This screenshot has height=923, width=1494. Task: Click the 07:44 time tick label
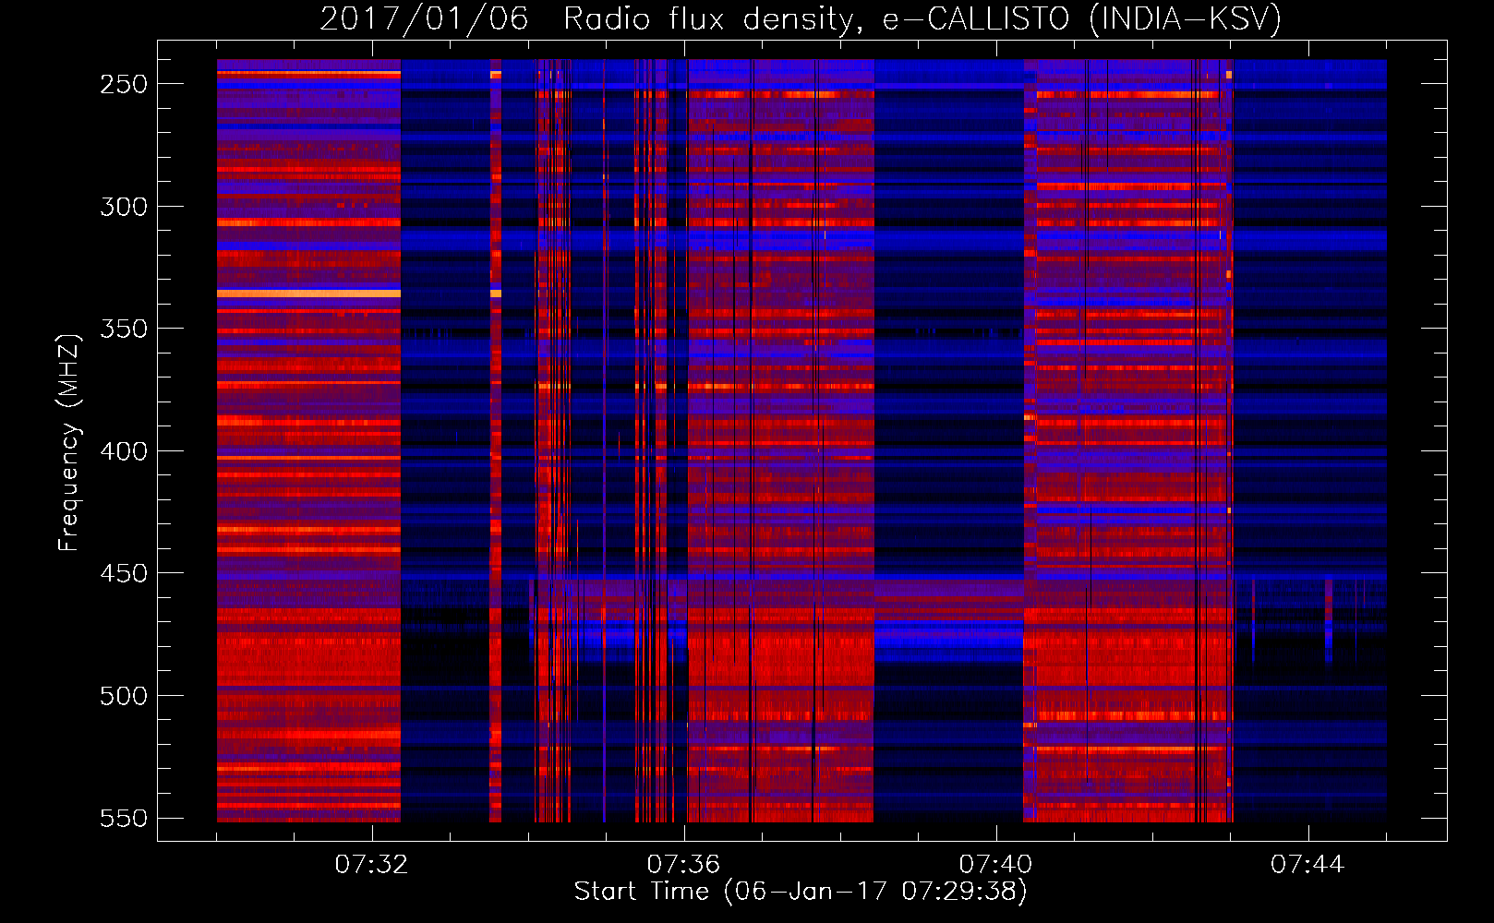point(1307,865)
